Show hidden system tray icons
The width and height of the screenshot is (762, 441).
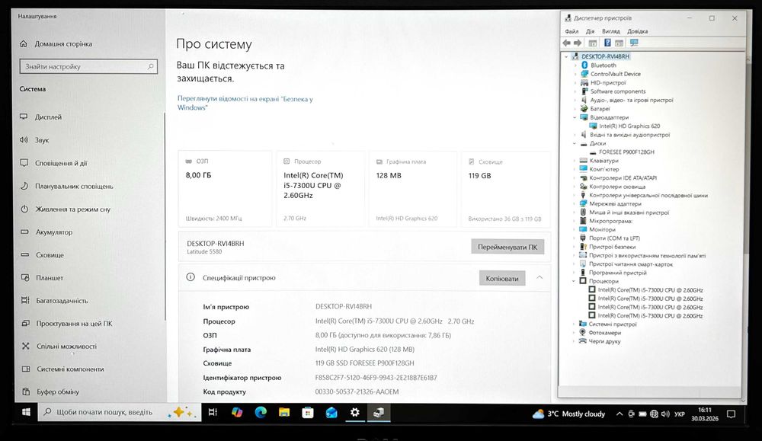619,414
